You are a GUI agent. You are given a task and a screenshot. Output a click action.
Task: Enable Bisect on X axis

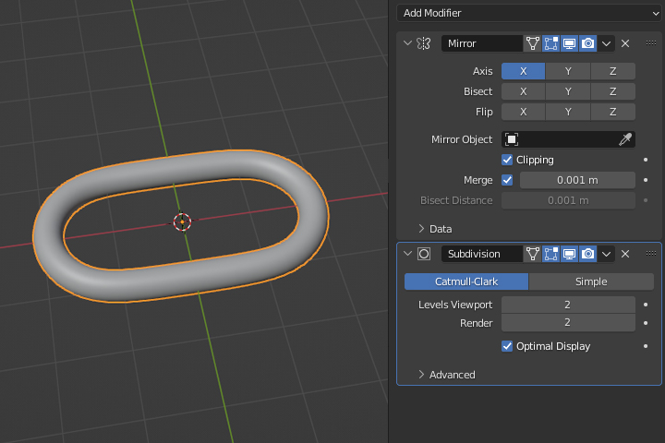point(523,91)
